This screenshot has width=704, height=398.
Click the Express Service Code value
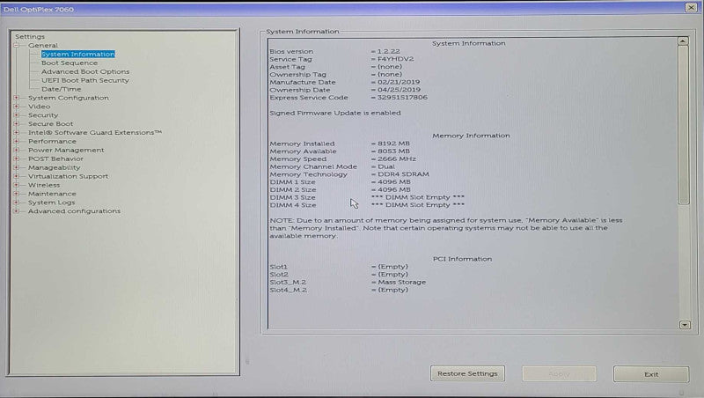402,98
